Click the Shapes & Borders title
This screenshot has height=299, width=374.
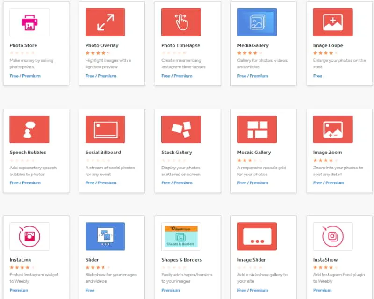tap(181, 260)
